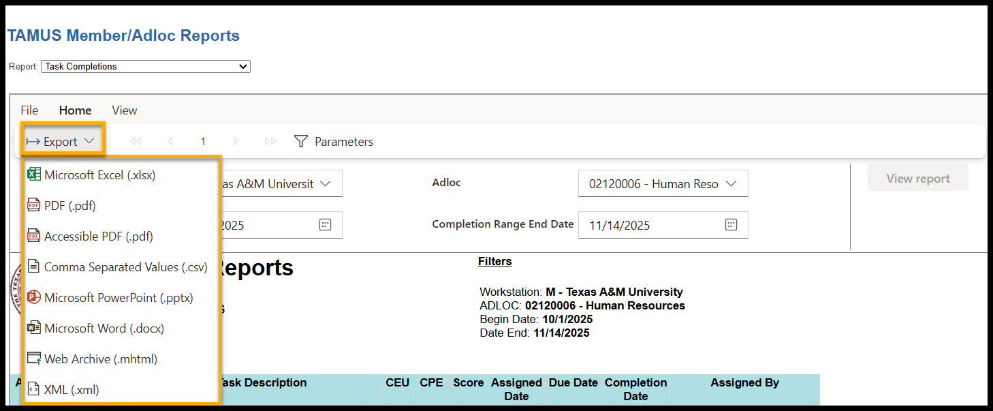Screen dimensions: 993x411
Task: Click the Accessible PDF icon
Action: coord(33,237)
